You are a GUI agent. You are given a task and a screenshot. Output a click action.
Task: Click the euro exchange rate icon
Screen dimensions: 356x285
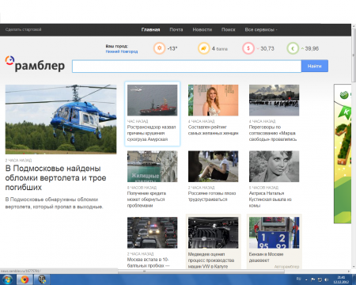(293, 48)
